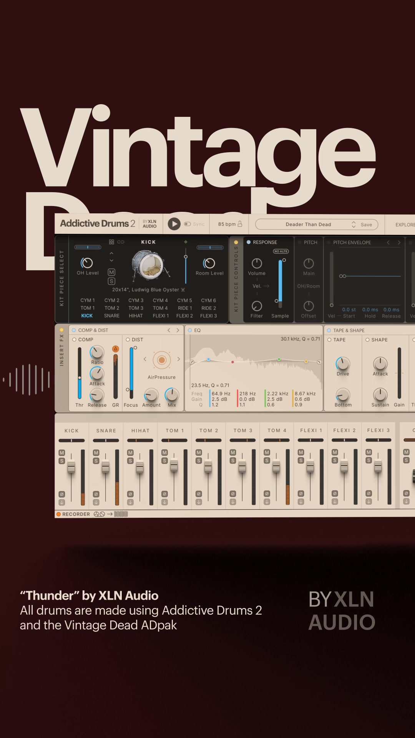
Task: Adjust the tape Bottom knob
Action: 343,395
